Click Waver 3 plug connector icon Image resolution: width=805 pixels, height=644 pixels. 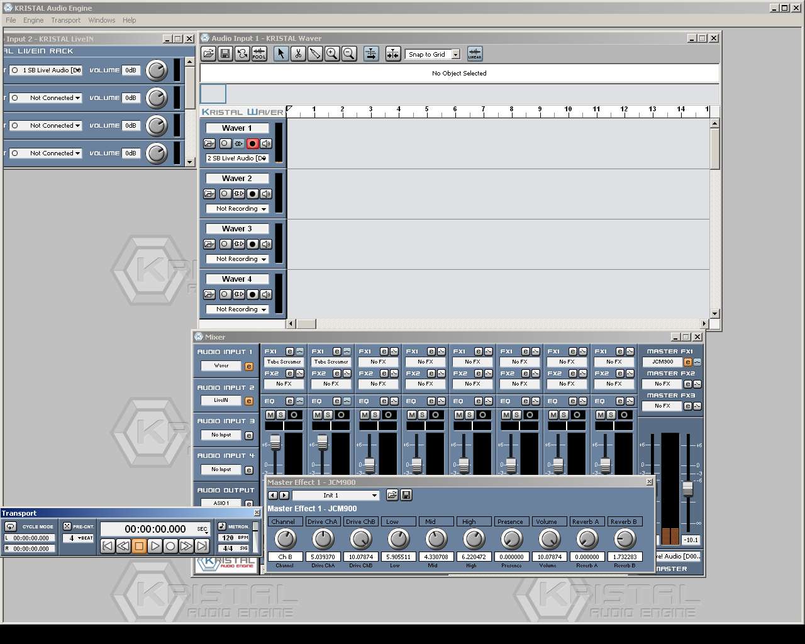point(239,244)
